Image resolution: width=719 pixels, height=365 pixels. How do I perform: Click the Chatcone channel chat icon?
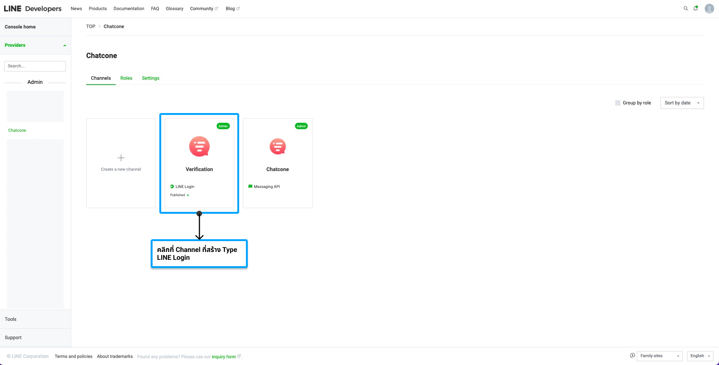point(278,146)
